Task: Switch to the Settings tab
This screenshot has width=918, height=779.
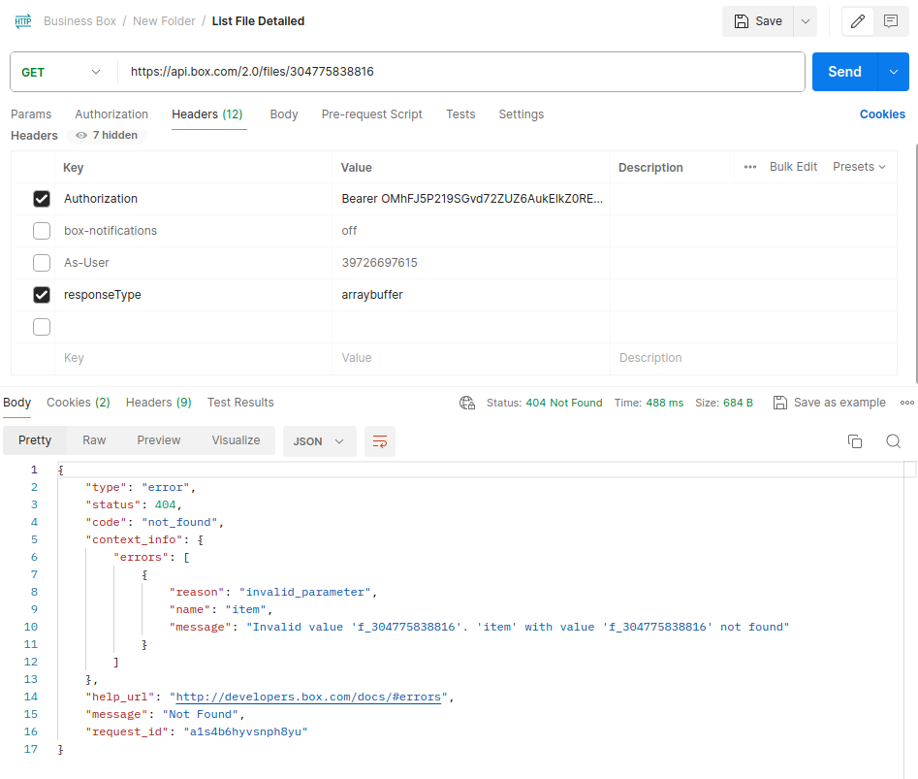Action: (522, 114)
